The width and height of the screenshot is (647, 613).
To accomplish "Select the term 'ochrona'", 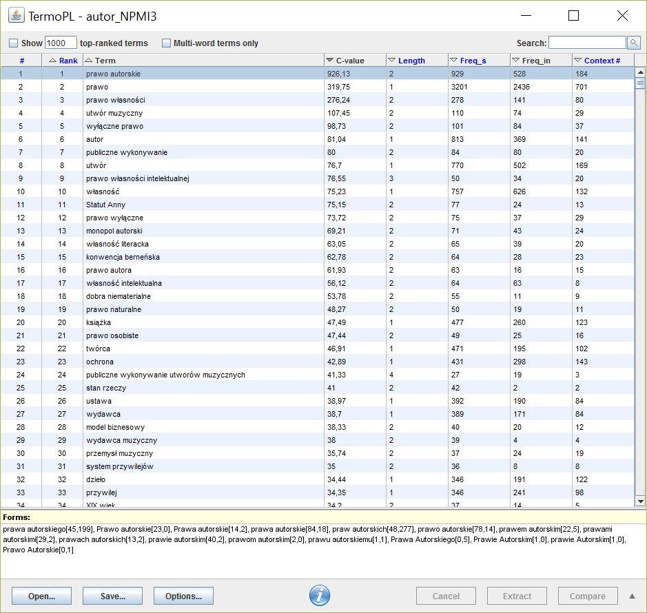I will 100,362.
